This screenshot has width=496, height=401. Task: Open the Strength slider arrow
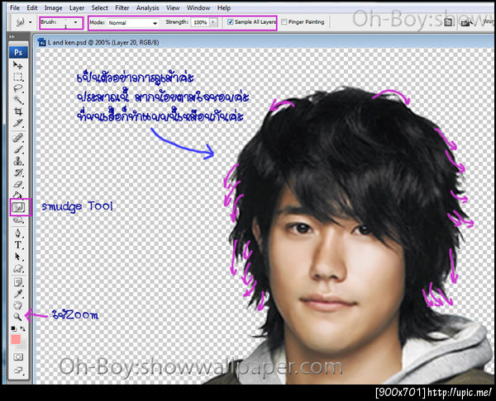tap(213, 22)
